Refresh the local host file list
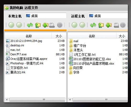The width and height of the screenshot is (131, 107). (x=30, y=25)
